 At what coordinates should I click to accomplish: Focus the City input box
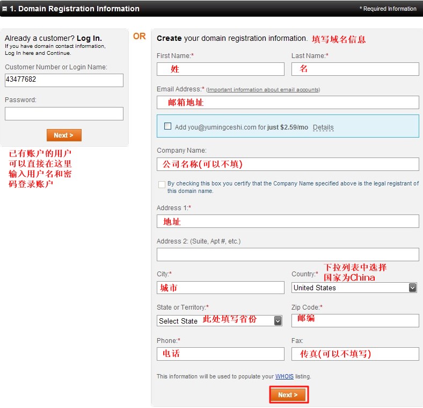click(220, 288)
